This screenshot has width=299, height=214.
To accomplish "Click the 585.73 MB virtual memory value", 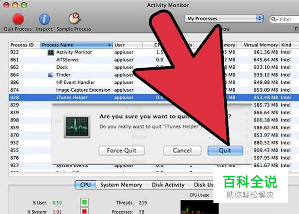I will [266, 105].
